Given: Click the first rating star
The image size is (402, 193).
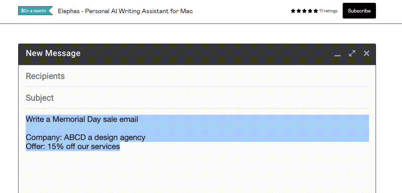Looking at the screenshot, I should (x=293, y=11).
